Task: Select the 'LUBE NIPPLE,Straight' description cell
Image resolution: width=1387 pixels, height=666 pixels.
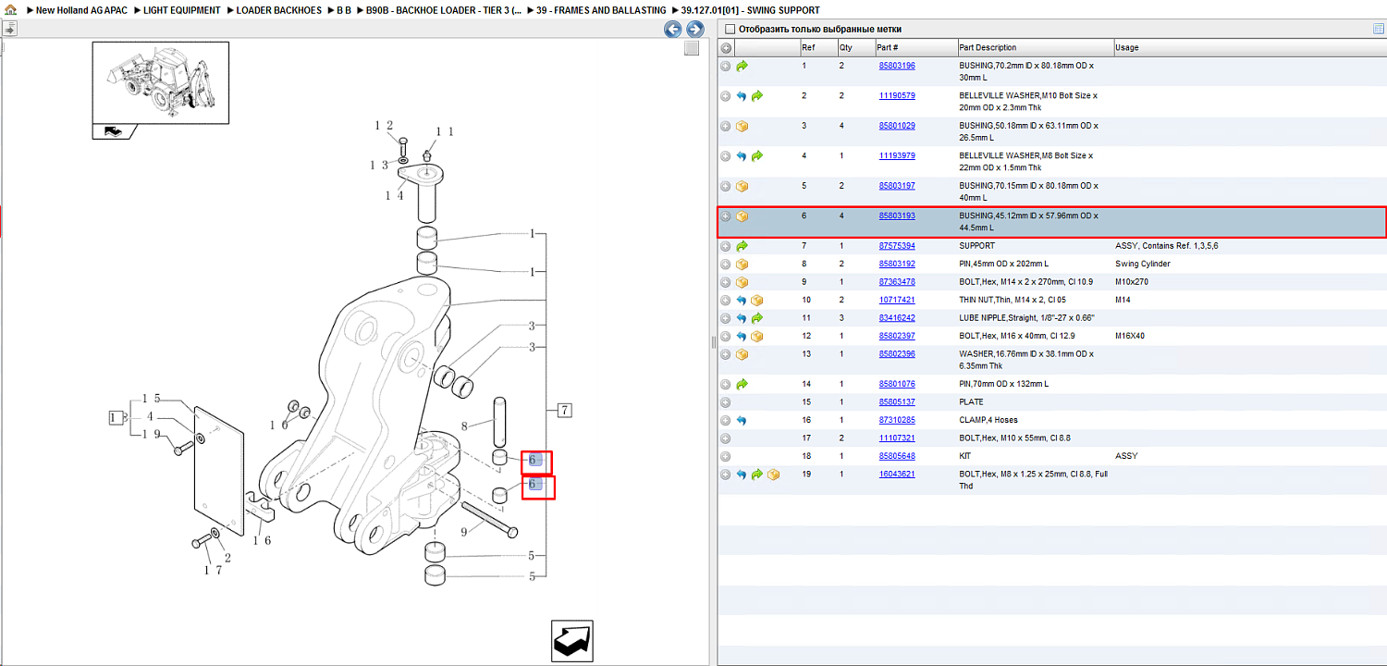Action: click(1026, 318)
